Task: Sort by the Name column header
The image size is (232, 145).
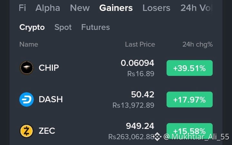Action: tap(29, 44)
